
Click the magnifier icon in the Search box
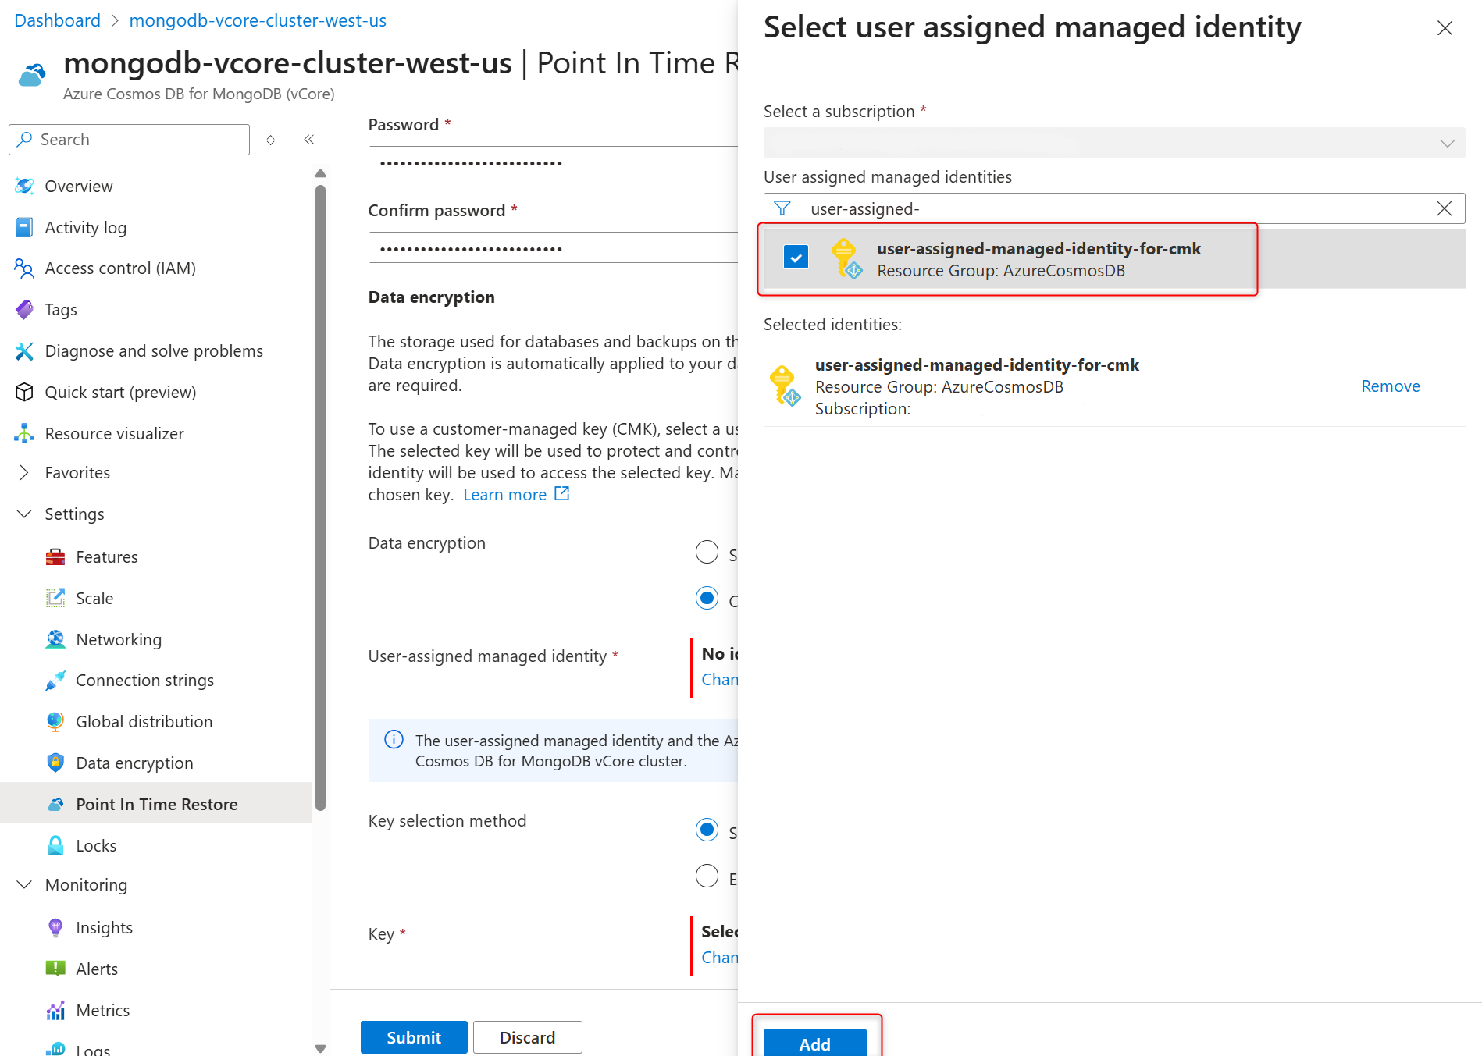25,139
